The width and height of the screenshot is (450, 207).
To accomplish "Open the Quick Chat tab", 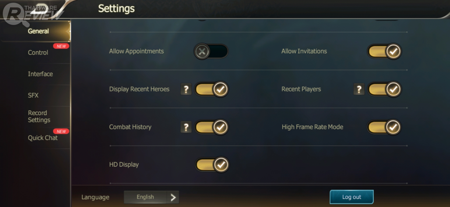I will coord(43,138).
